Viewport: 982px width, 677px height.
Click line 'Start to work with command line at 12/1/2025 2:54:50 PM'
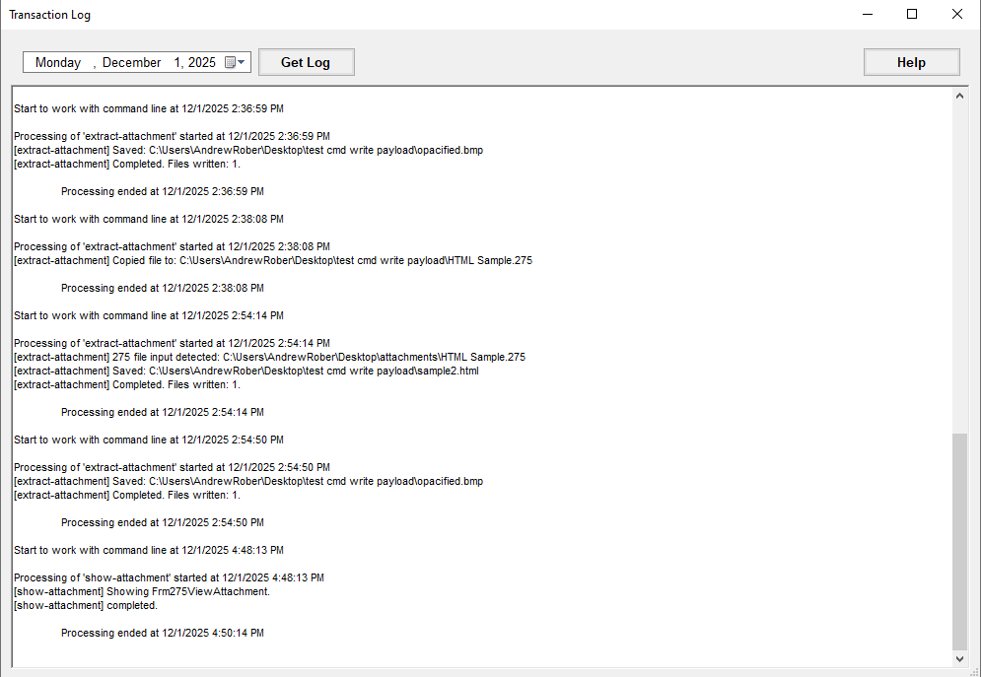point(149,440)
